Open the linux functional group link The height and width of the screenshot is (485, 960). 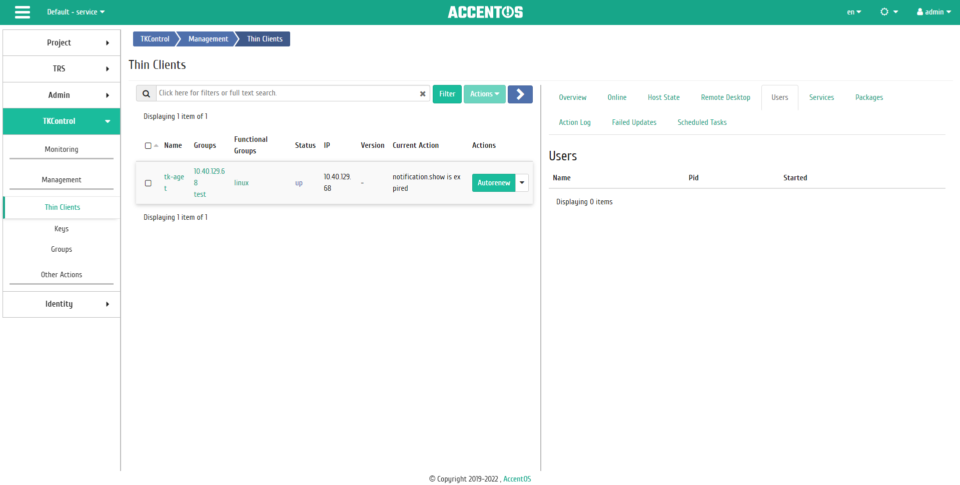tap(241, 183)
